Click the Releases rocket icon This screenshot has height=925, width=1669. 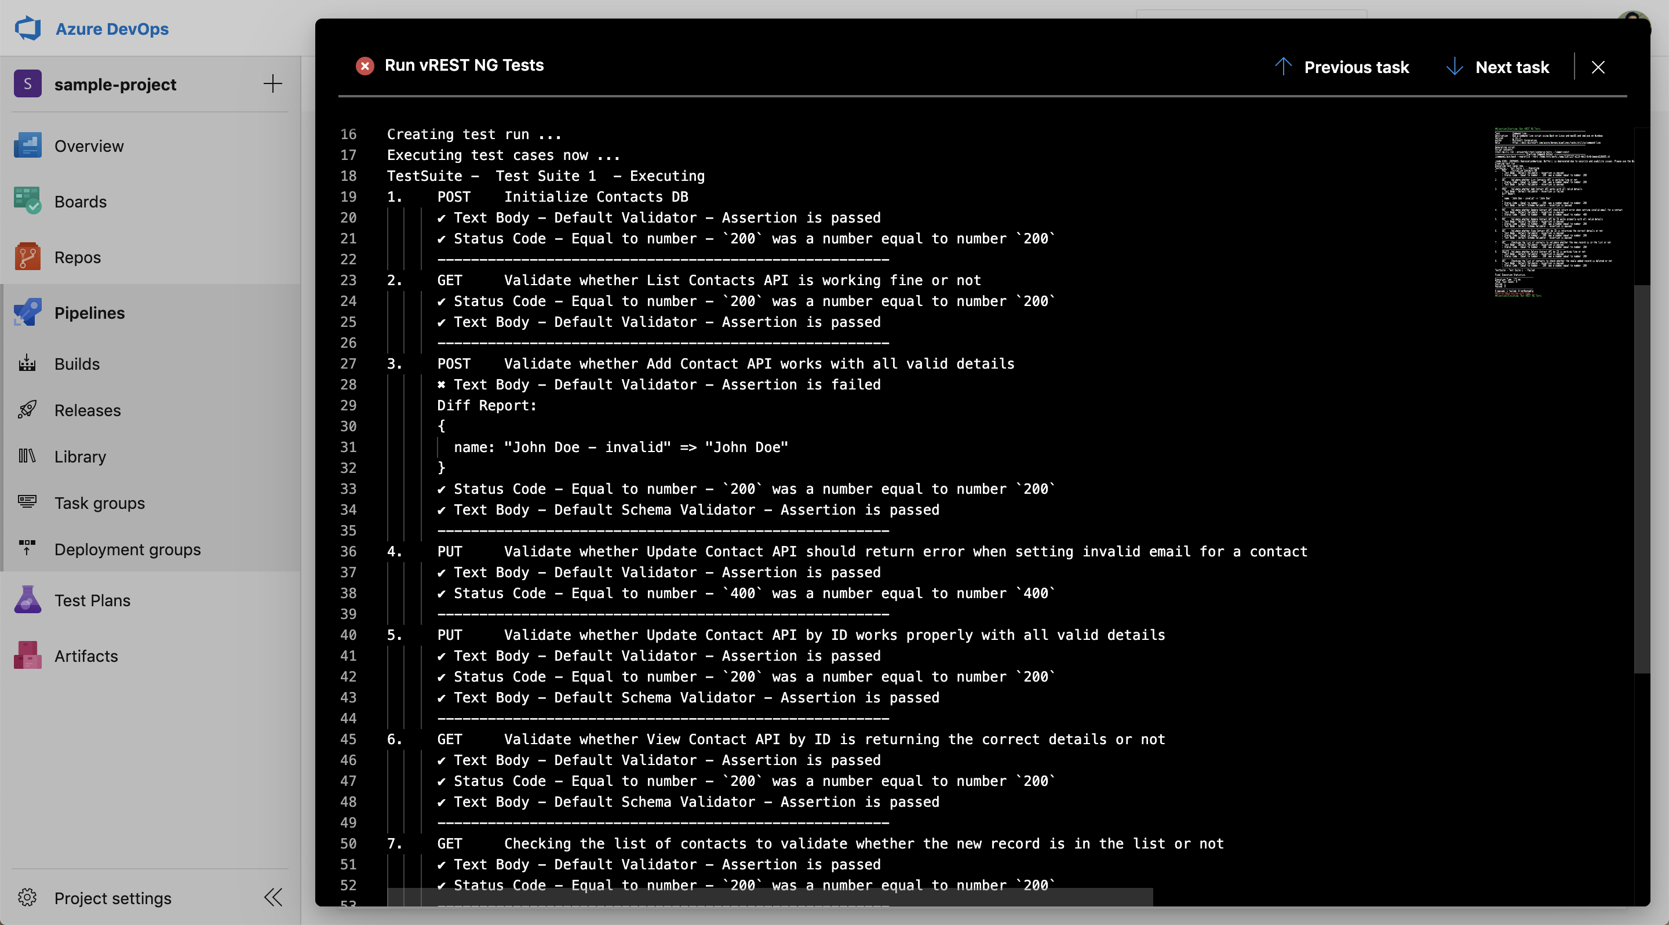27,410
